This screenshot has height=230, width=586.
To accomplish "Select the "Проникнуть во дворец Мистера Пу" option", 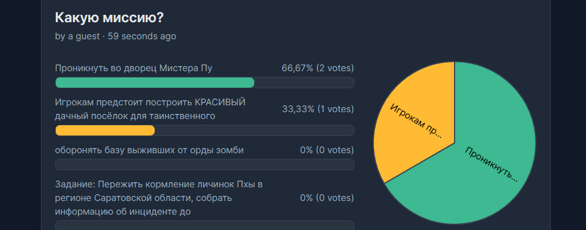I will click(x=134, y=68).
